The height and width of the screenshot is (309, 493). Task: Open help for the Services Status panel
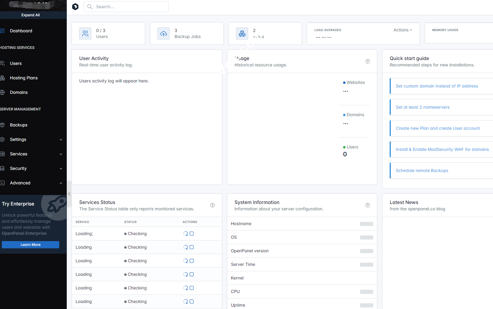[212, 205]
